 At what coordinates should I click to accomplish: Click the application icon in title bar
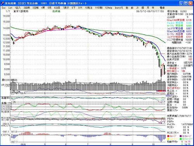(3, 3)
